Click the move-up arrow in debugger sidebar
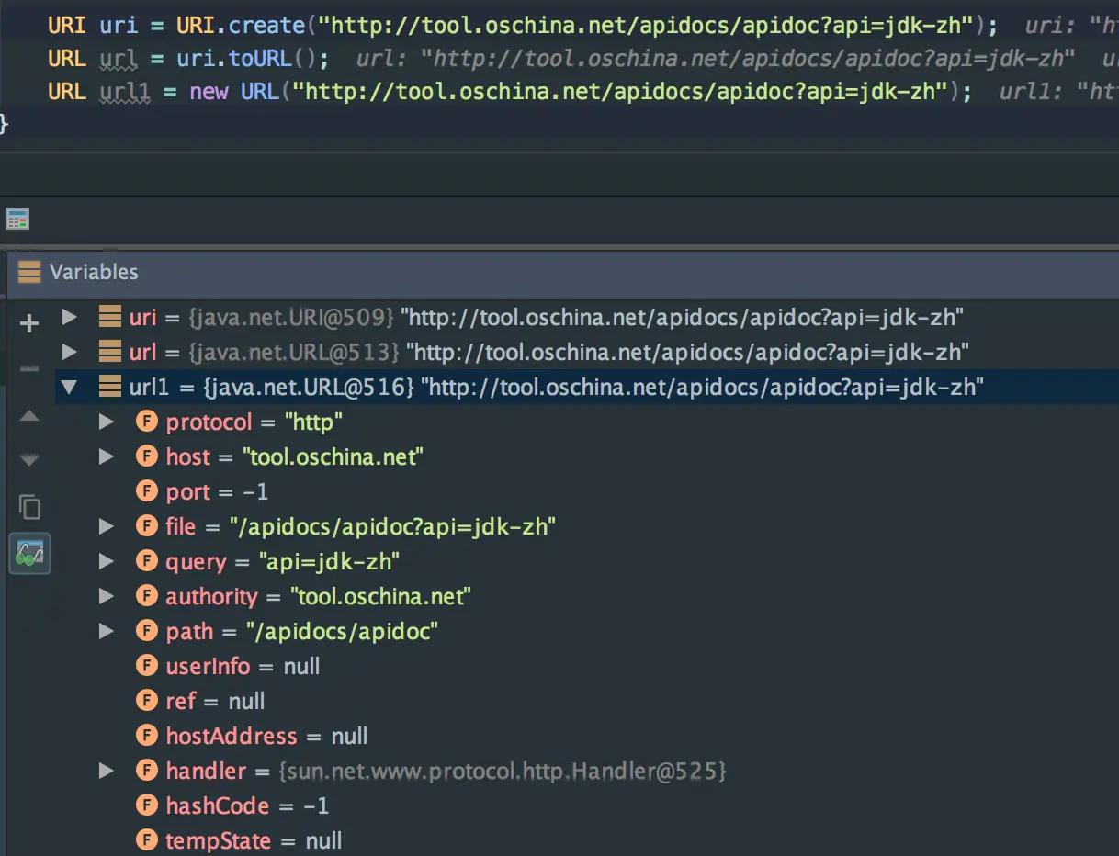Screen dimensions: 1119x856 point(28,415)
